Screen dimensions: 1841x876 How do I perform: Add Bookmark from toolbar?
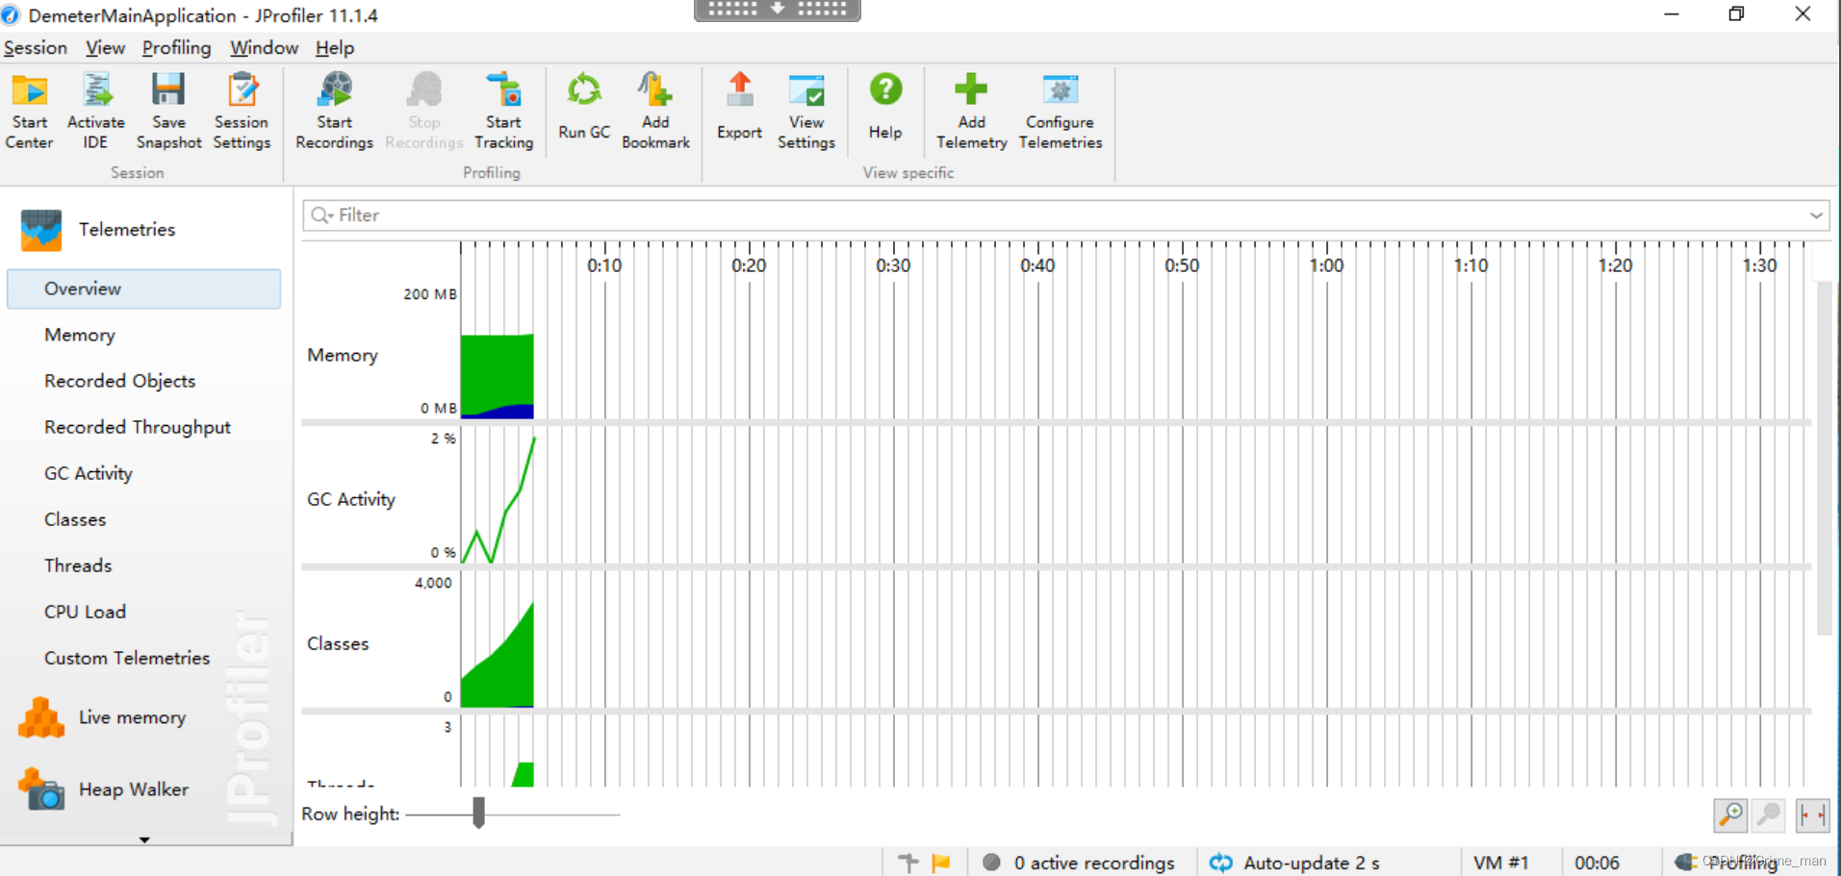point(655,111)
